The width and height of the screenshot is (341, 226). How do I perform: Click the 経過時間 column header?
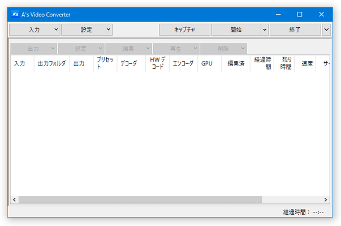point(262,63)
